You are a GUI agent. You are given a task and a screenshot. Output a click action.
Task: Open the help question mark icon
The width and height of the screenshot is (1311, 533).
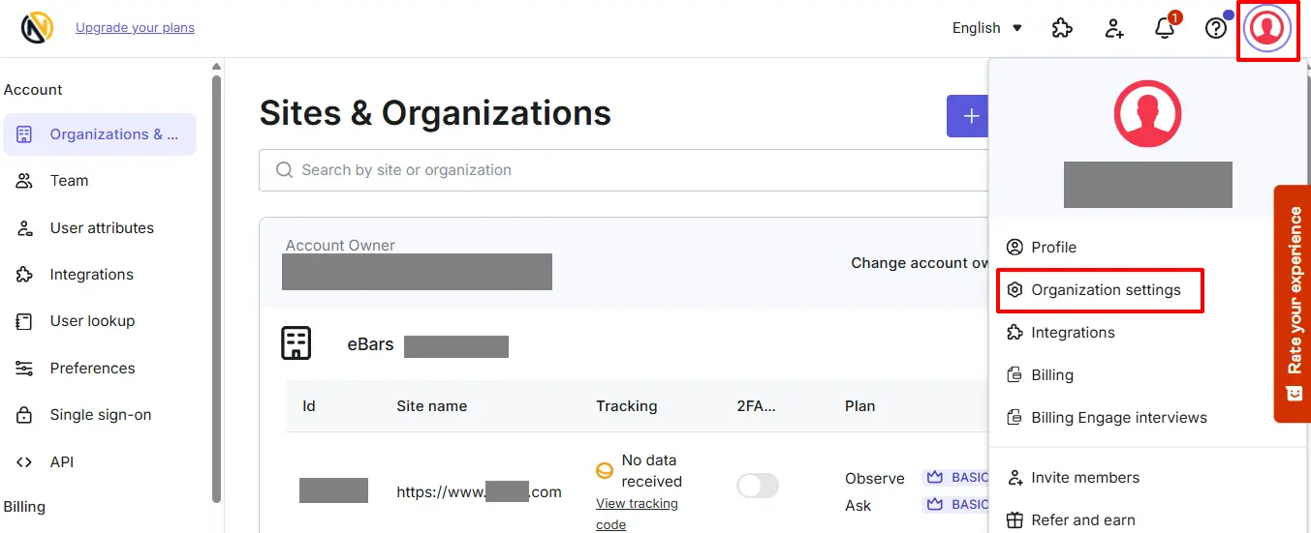pyautogui.click(x=1216, y=28)
